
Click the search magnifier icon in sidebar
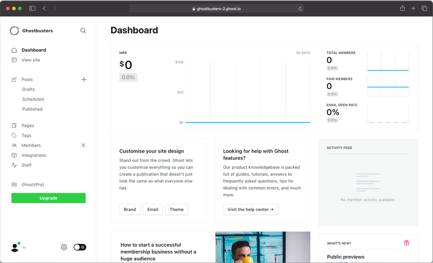coord(83,31)
